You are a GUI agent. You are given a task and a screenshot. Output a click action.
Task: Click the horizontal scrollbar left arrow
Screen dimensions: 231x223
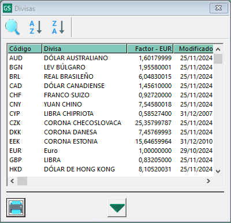[12, 181]
